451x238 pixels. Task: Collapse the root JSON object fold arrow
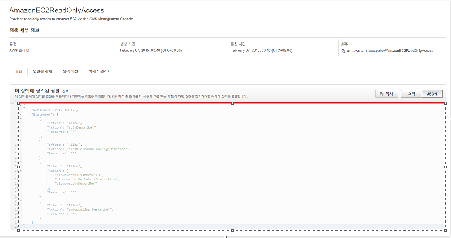pos(20,106)
